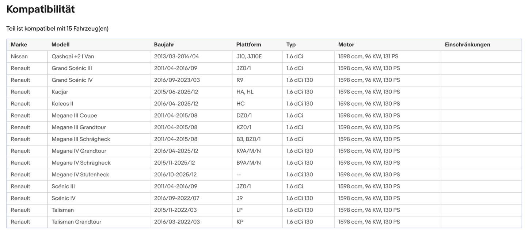This screenshot has height=230, width=528.
Task: Select the Koleos II model cell
Action: (x=62, y=104)
